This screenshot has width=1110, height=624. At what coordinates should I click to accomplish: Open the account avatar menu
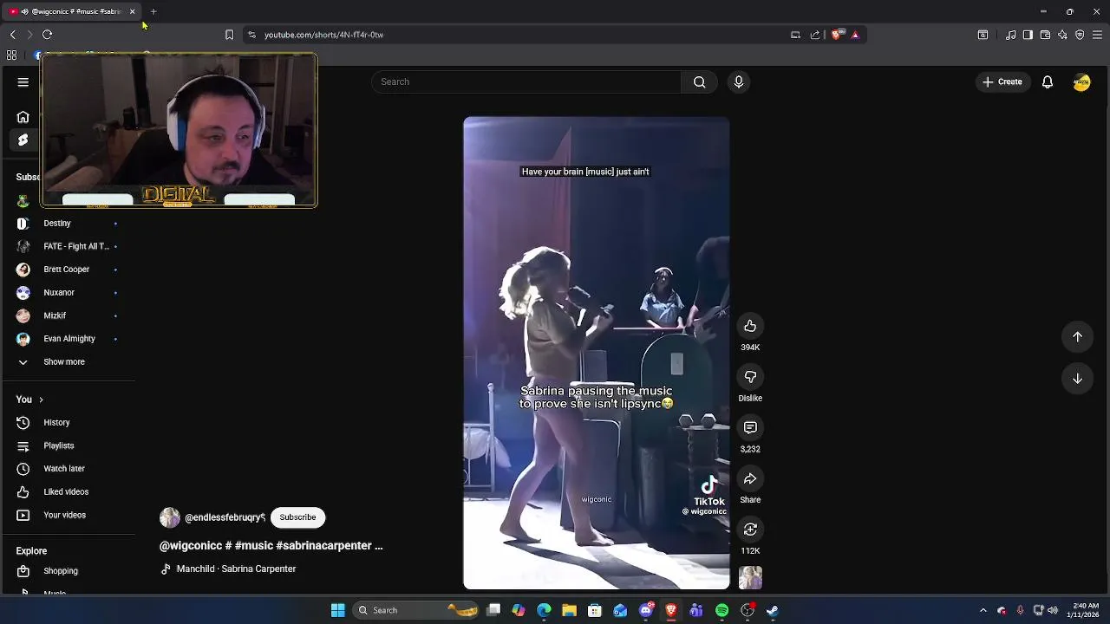tap(1081, 82)
